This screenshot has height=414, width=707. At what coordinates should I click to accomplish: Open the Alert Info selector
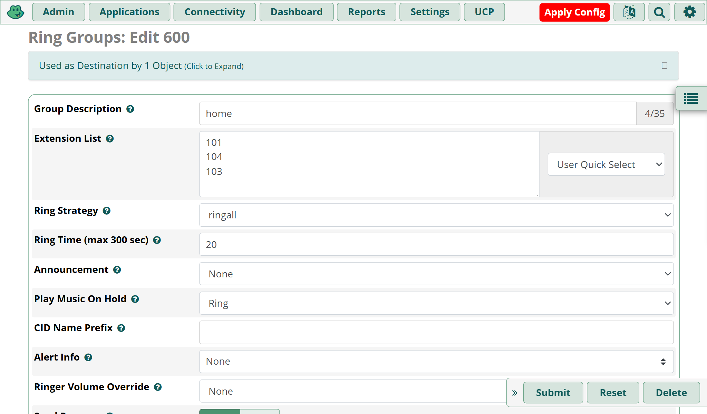pyautogui.click(x=436, y=362)
